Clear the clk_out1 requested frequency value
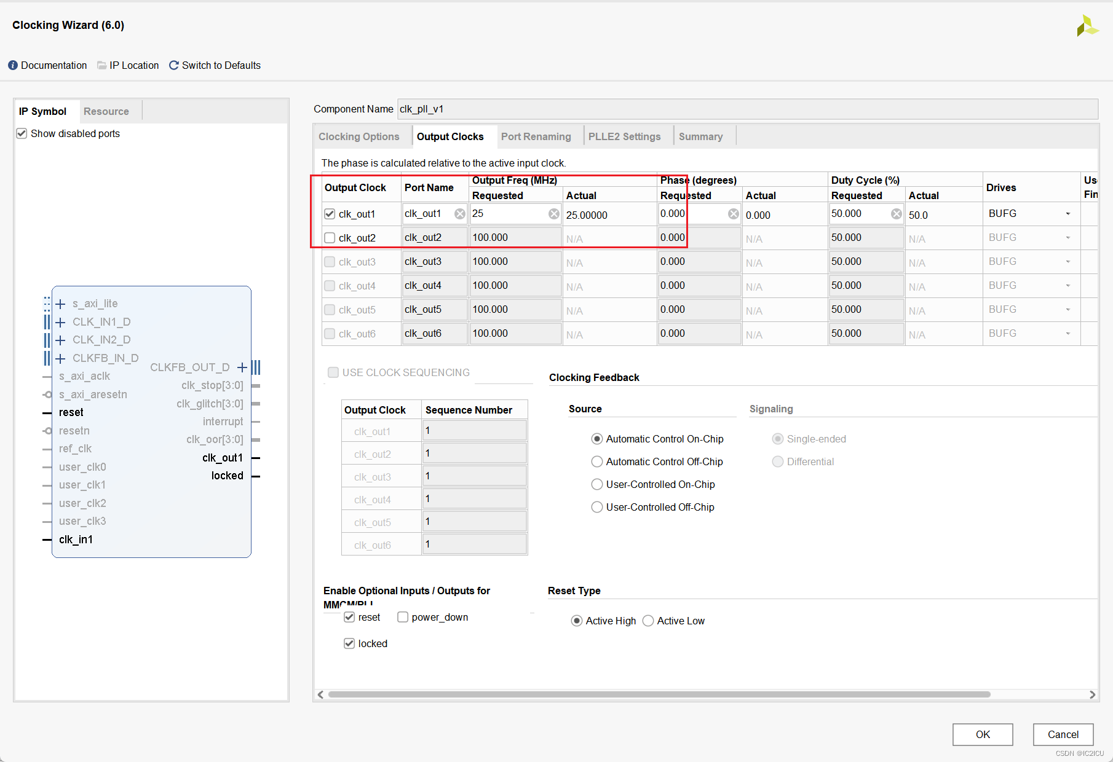 coord(554,214)
